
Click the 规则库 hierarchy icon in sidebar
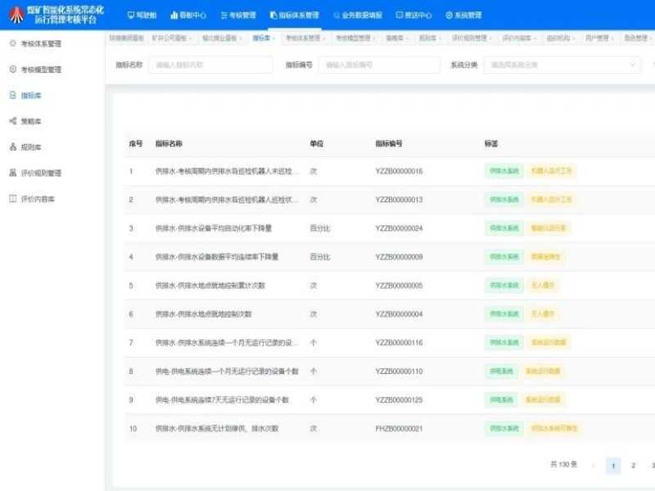pyautogui.click(x=12, y=147)
